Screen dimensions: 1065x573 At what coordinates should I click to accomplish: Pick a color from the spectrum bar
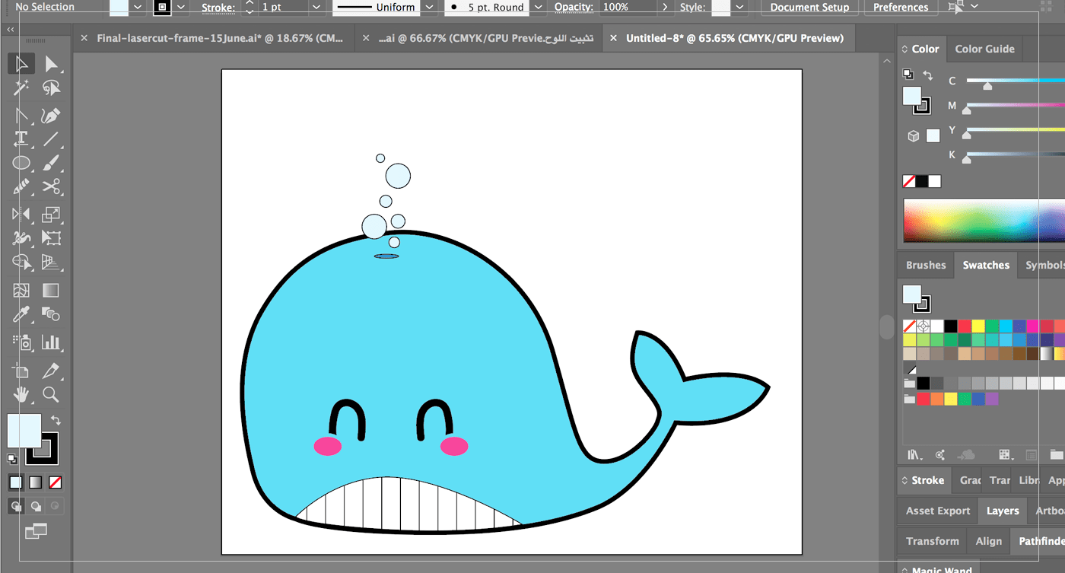[x=984, y=221]
